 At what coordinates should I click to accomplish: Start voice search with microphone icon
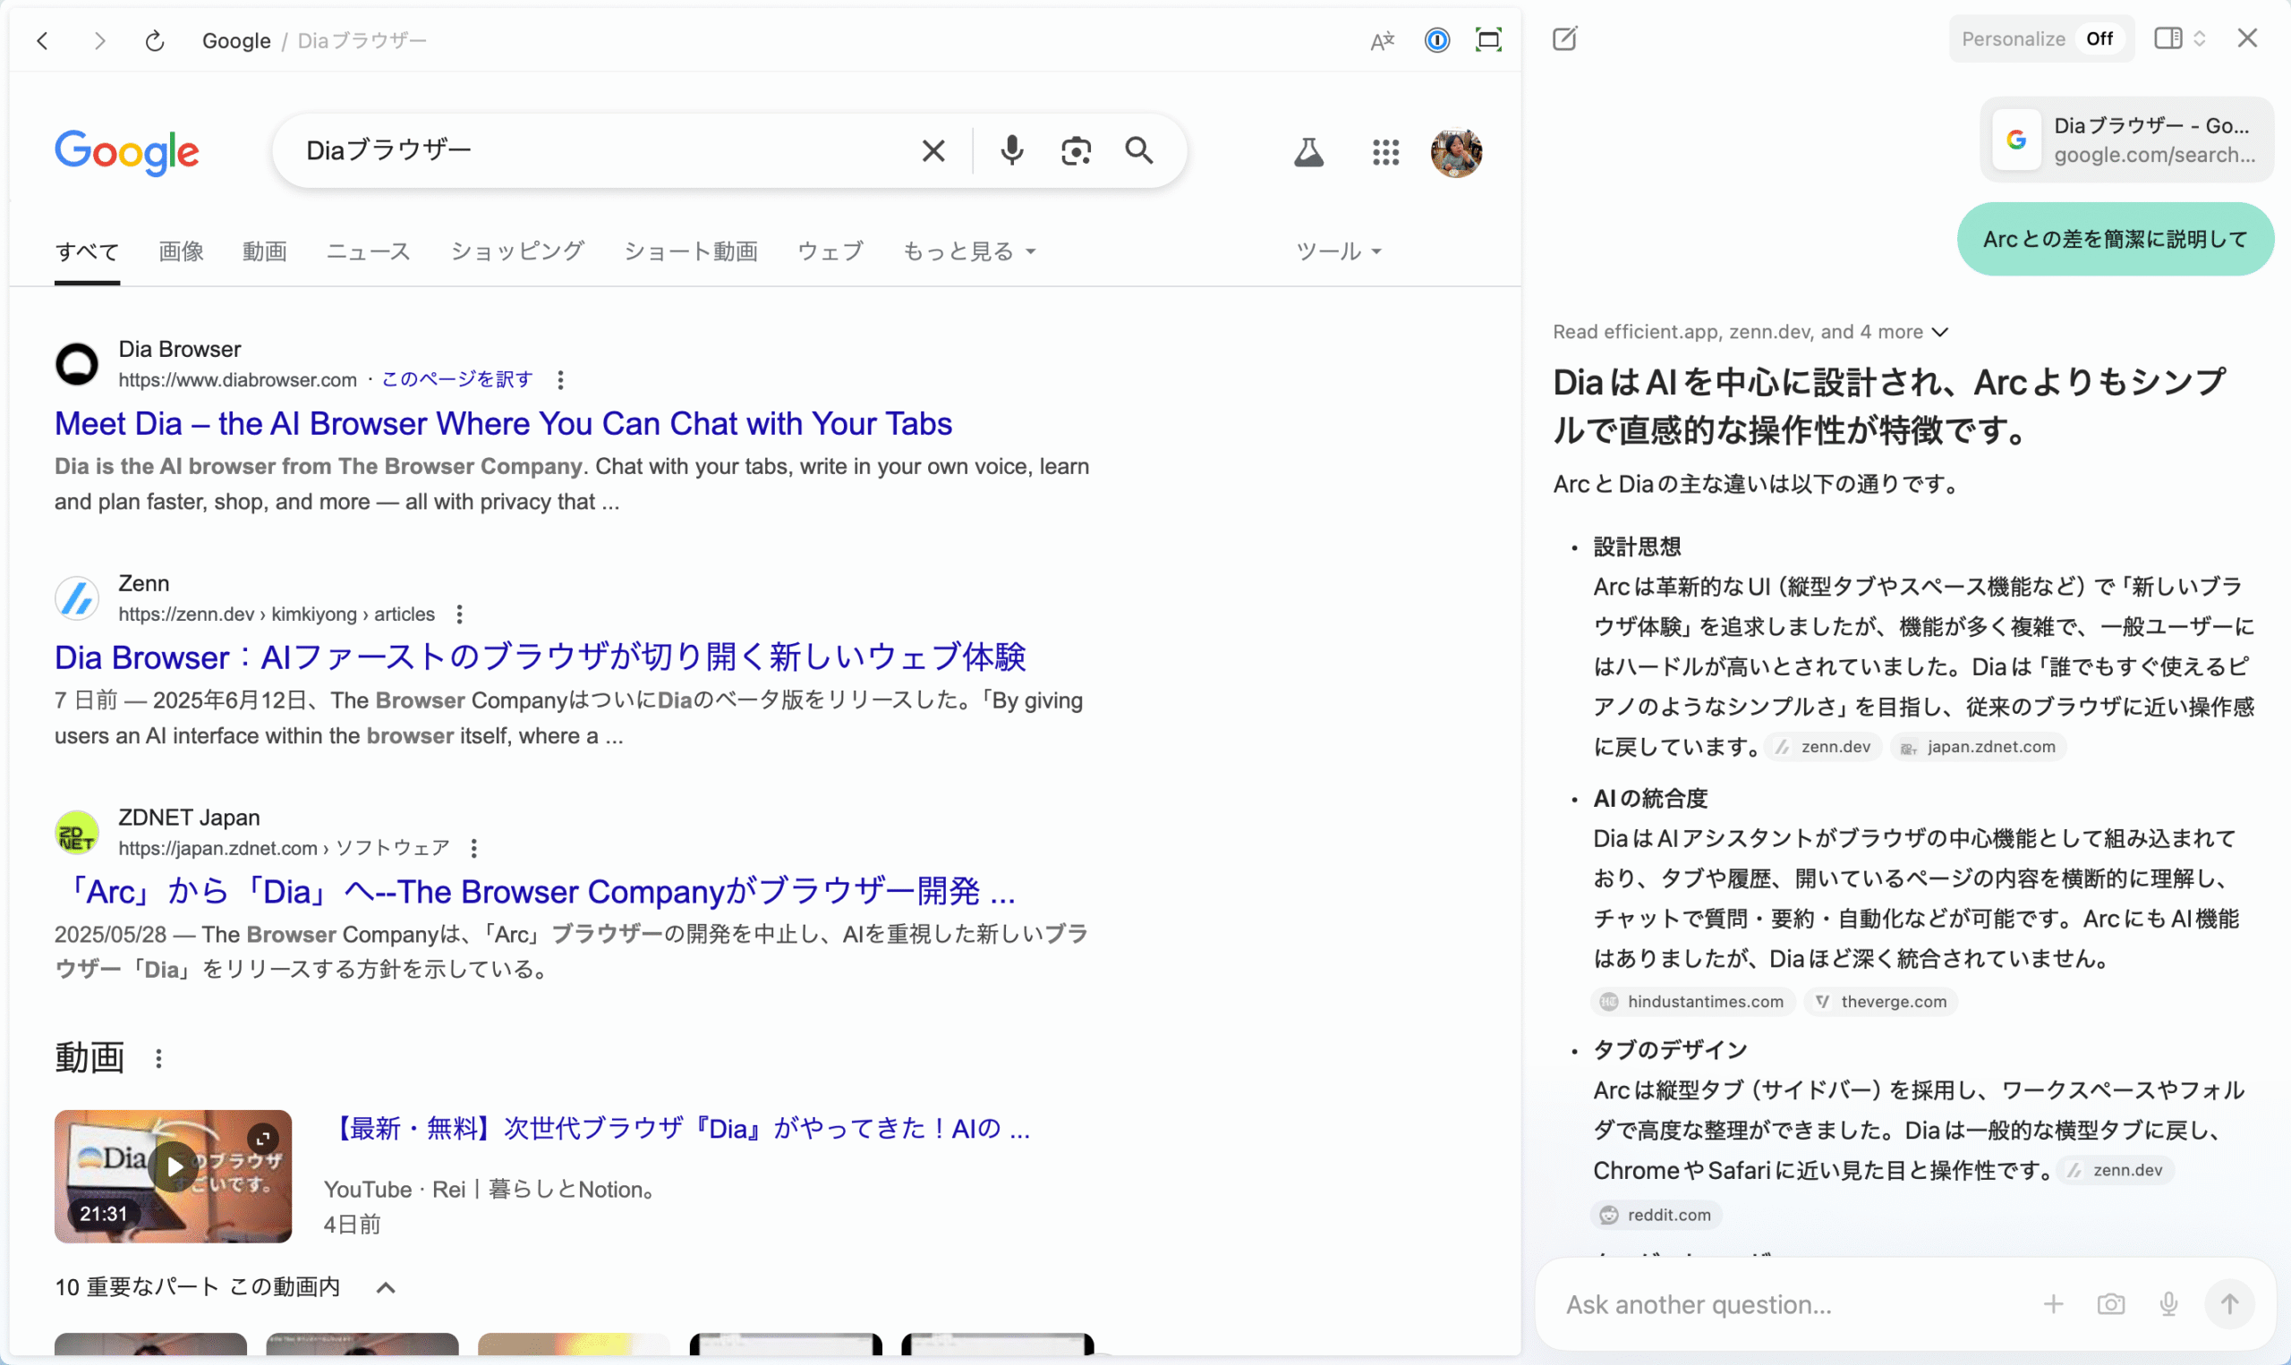coord(1011,150)
